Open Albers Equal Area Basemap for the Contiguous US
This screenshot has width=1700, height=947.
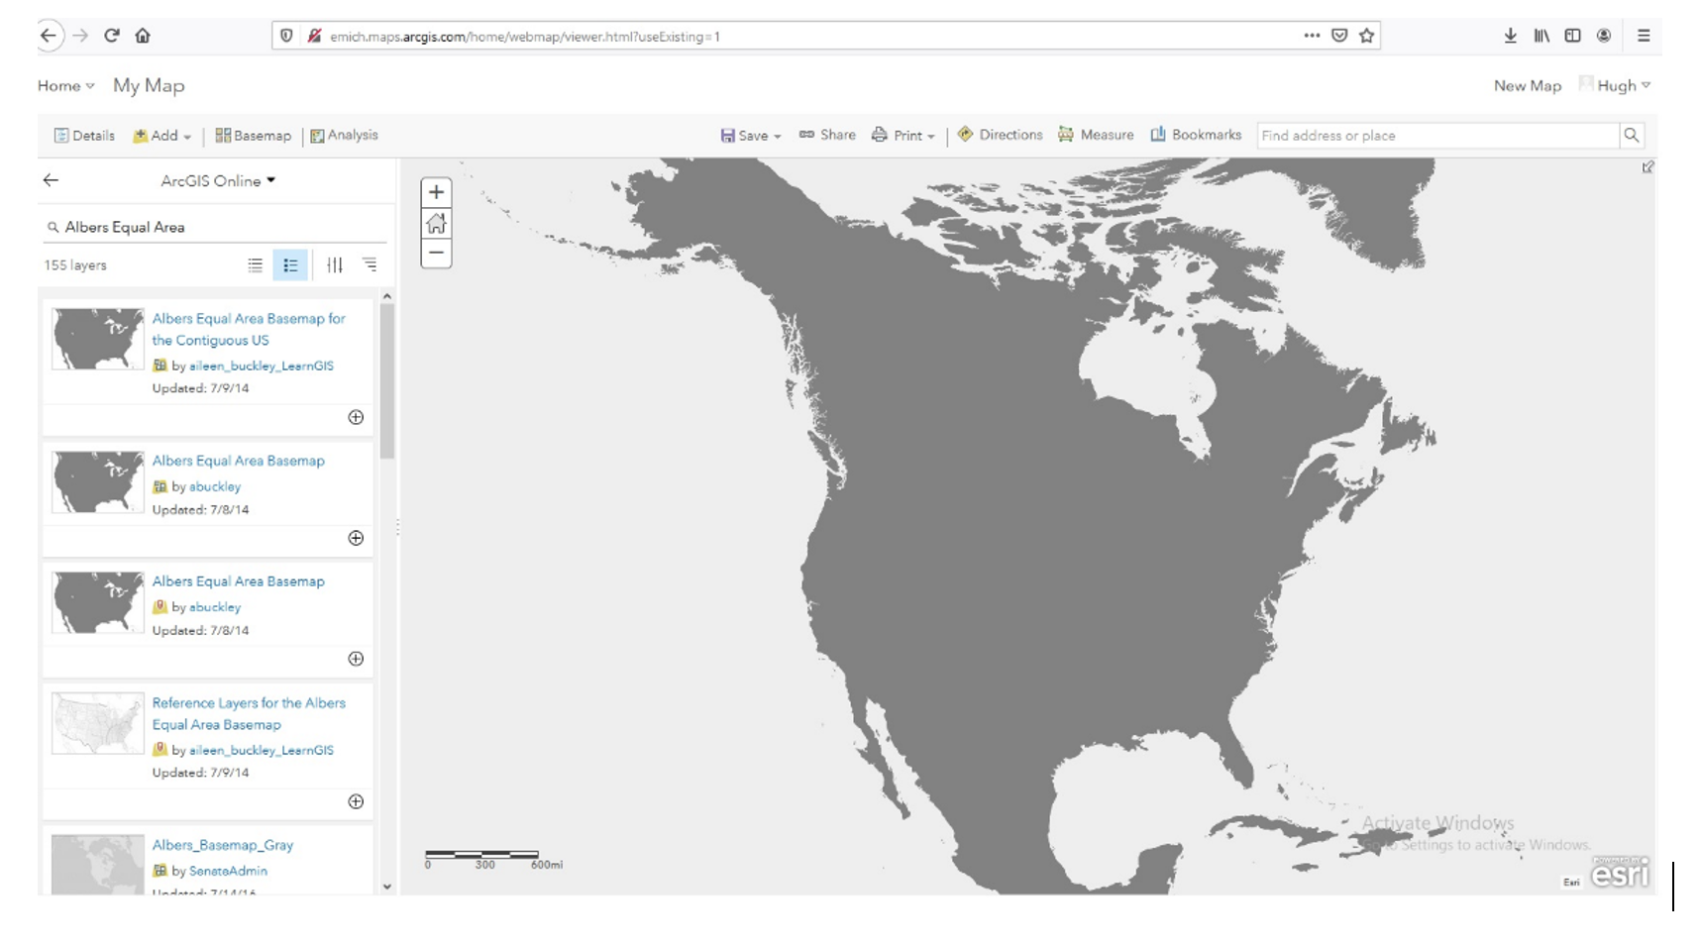[x=249, y=329]
